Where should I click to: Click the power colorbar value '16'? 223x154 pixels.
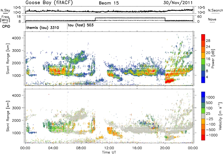pyautogui.click(x=208, y=59)
